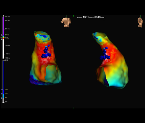Image resolution: width=145 pixels, height=123 pixels.
Task: Click the blue ablation point cluster on the left map
Action: [46, 53]
